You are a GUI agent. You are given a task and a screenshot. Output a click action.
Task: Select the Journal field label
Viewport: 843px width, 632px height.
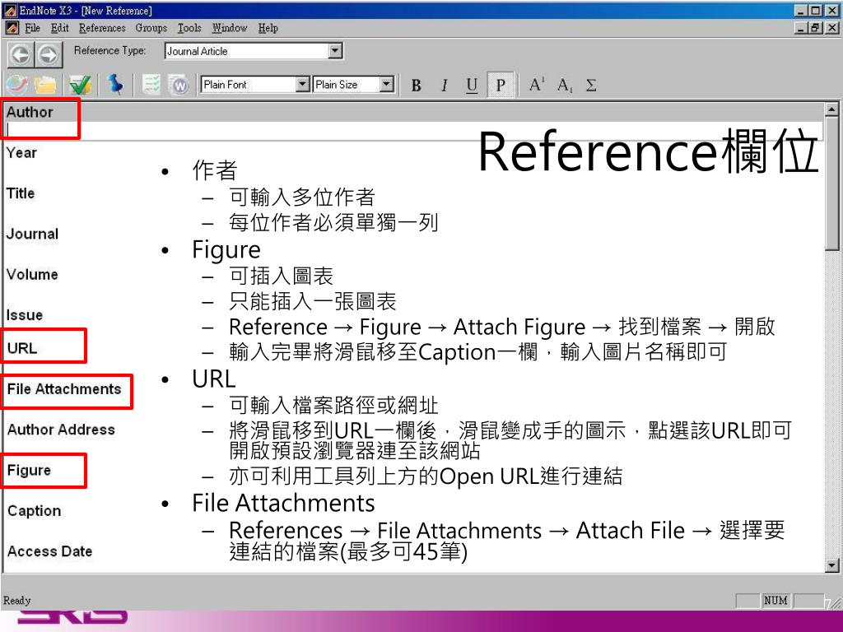point(32,234)
